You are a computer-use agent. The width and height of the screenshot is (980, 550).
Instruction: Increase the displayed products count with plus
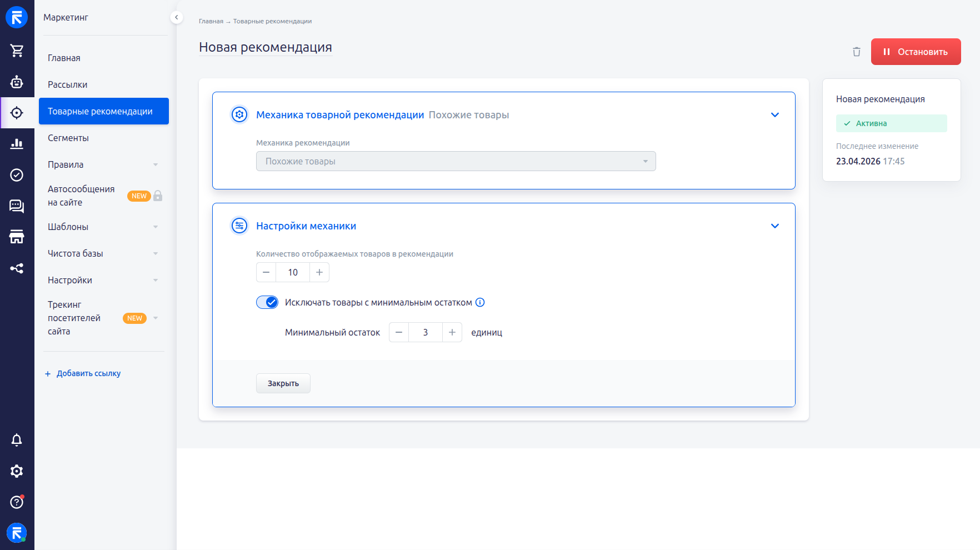pyautogui.click(x=319, y=272)
